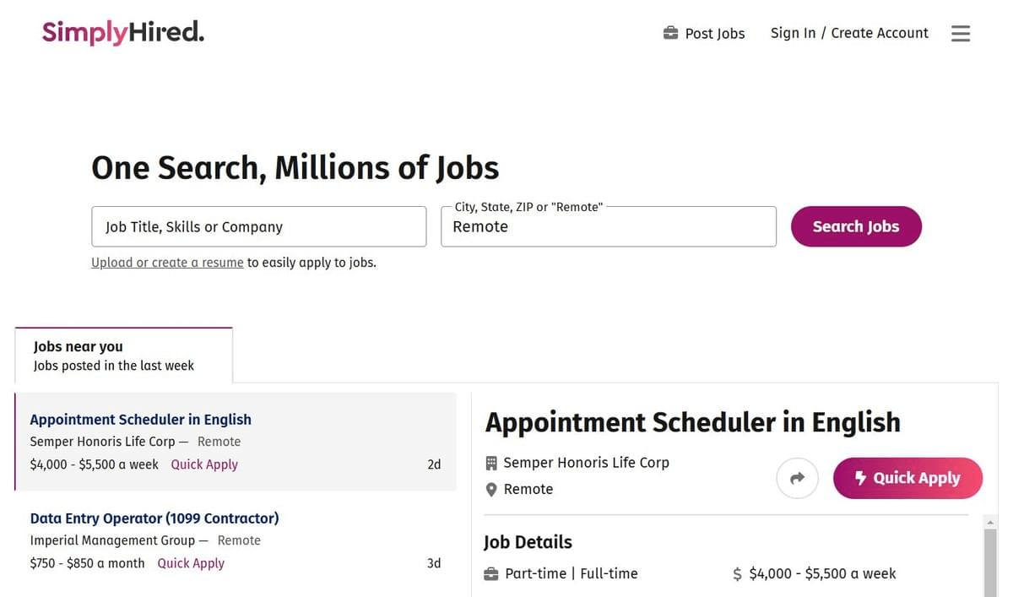This screenshot has height=597, width=1013.
Task: Click the location field containing Remote
Action: (x=609, y=226)
